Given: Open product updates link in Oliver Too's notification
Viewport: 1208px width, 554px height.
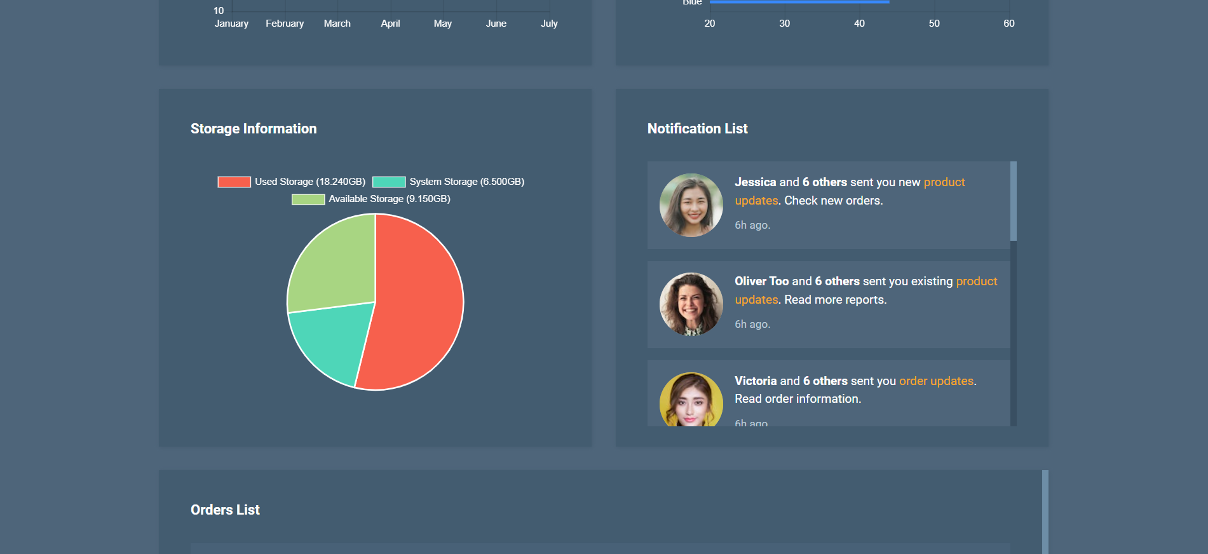Looking at the screenshot, I should [x=976, y=281].
